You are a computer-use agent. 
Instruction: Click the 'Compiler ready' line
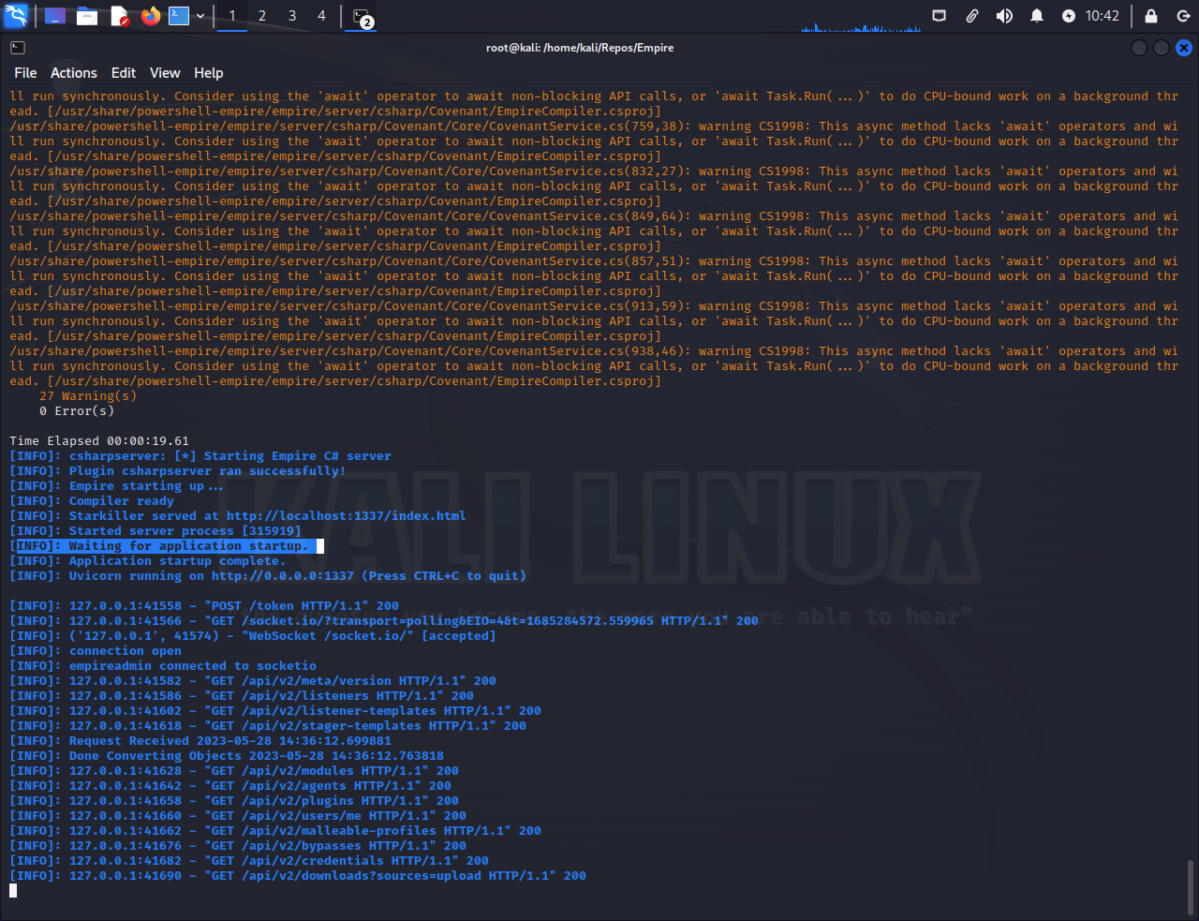pos(92,501)
